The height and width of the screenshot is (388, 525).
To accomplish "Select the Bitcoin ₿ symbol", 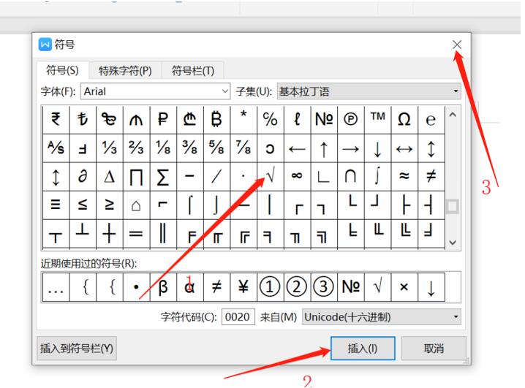I will 216,120.
